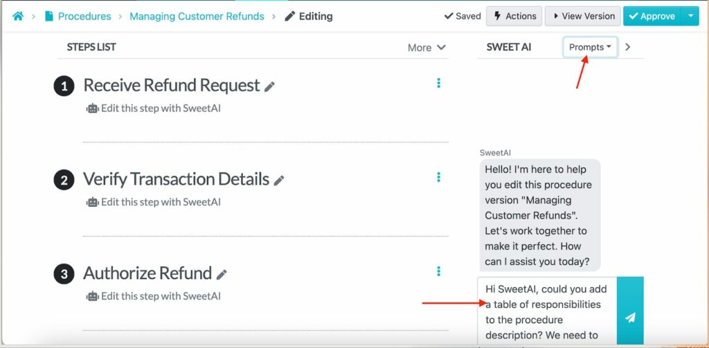Open three-dot menu for Verify Transaction Details

[438, 177]
